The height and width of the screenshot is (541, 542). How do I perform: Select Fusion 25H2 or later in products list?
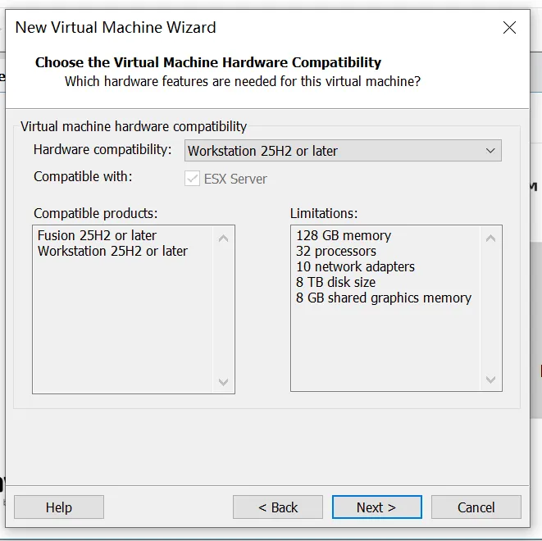tap(97, 235)
